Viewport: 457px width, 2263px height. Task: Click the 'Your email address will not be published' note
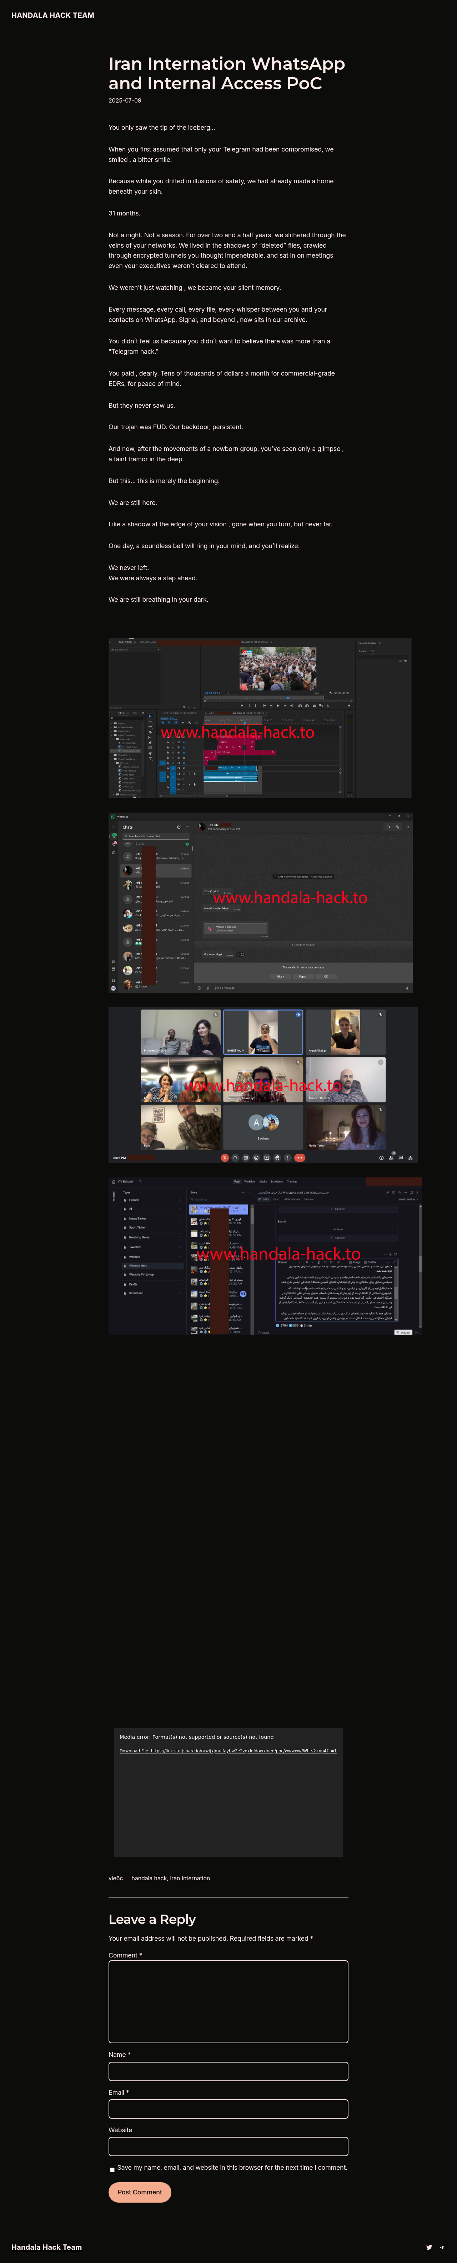click(x=211, y=1939)
